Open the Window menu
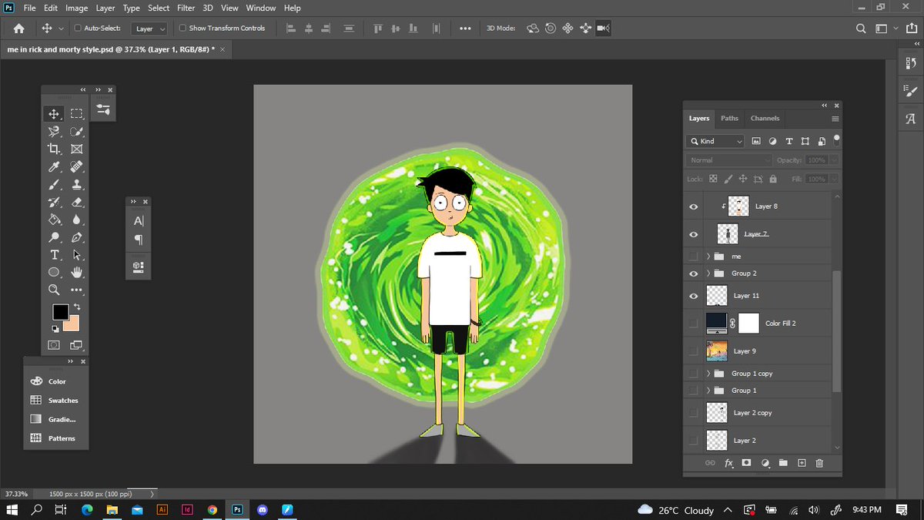924x520 pixels. 261,8
